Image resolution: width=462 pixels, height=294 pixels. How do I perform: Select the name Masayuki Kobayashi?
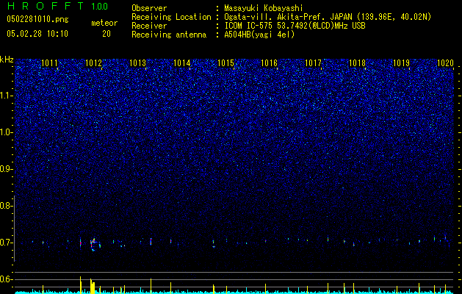[x=264, y=8]
